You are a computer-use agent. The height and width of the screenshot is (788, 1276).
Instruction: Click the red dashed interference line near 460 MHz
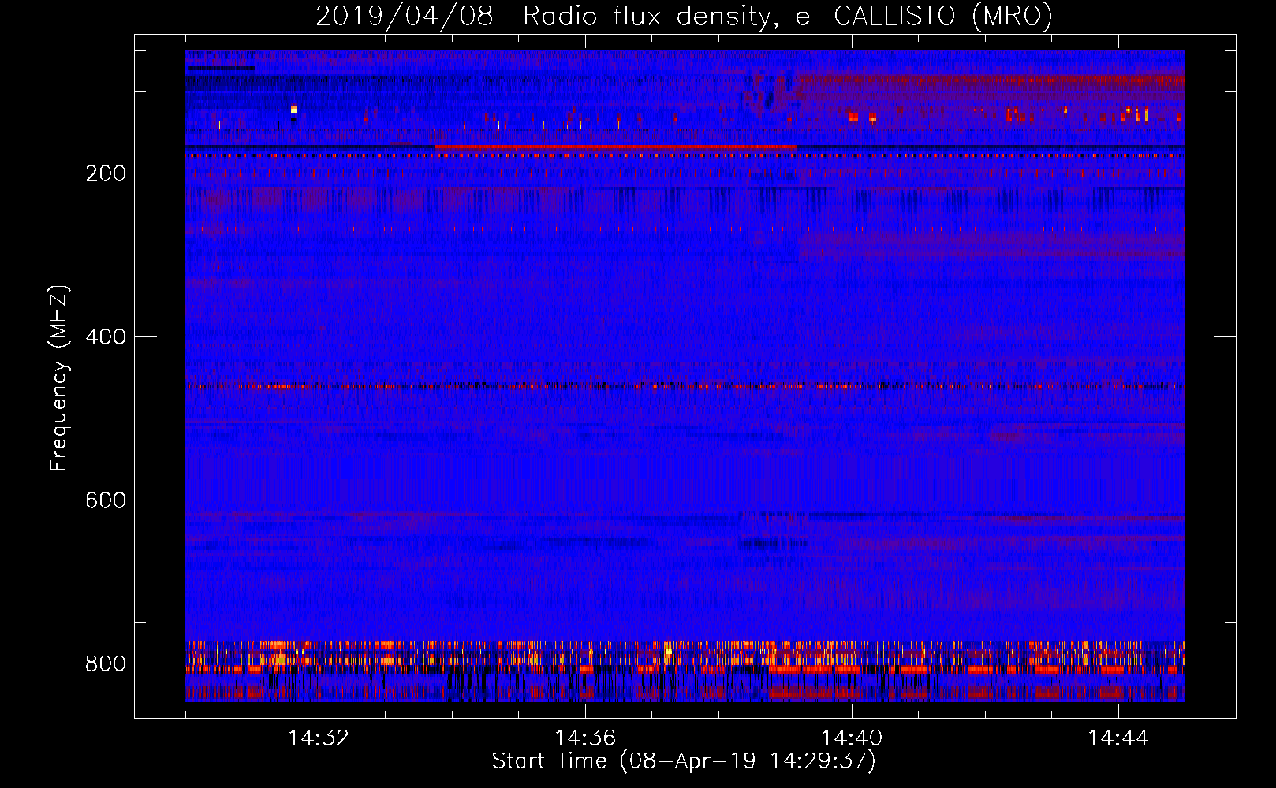point(685,386)
